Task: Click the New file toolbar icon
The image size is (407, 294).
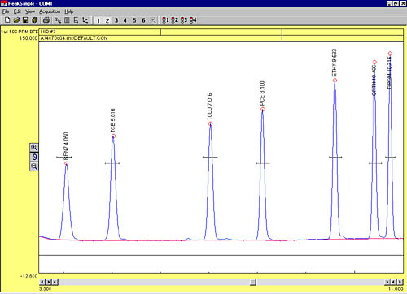Action: click(x=7, y=20)
